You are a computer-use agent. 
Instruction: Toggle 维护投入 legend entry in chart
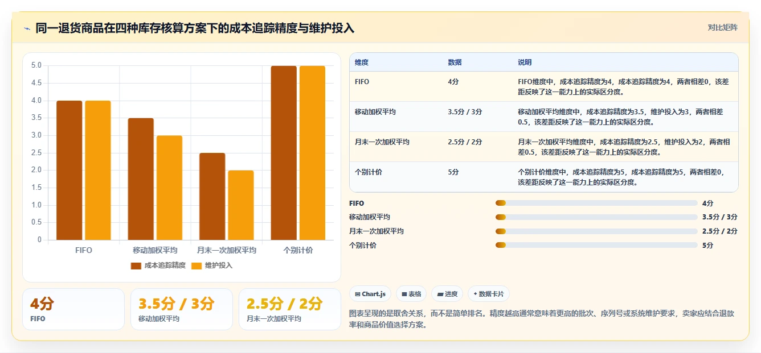212,265
